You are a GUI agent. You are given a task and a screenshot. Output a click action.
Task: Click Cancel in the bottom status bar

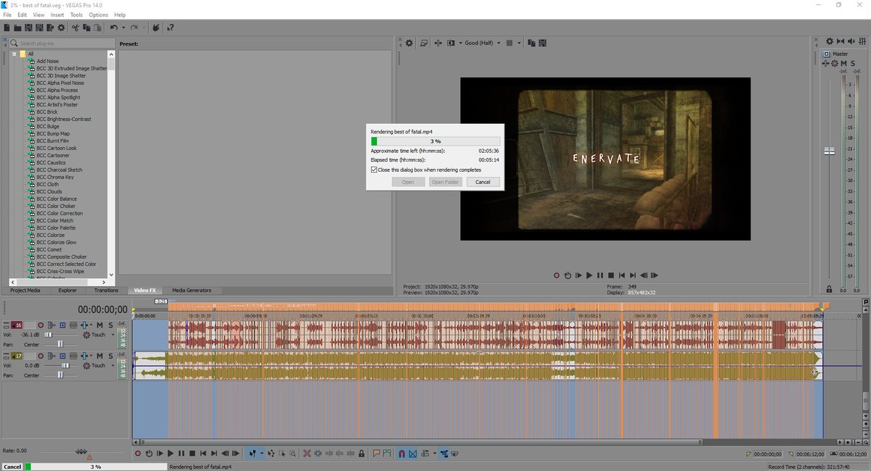tap(12, 467)
